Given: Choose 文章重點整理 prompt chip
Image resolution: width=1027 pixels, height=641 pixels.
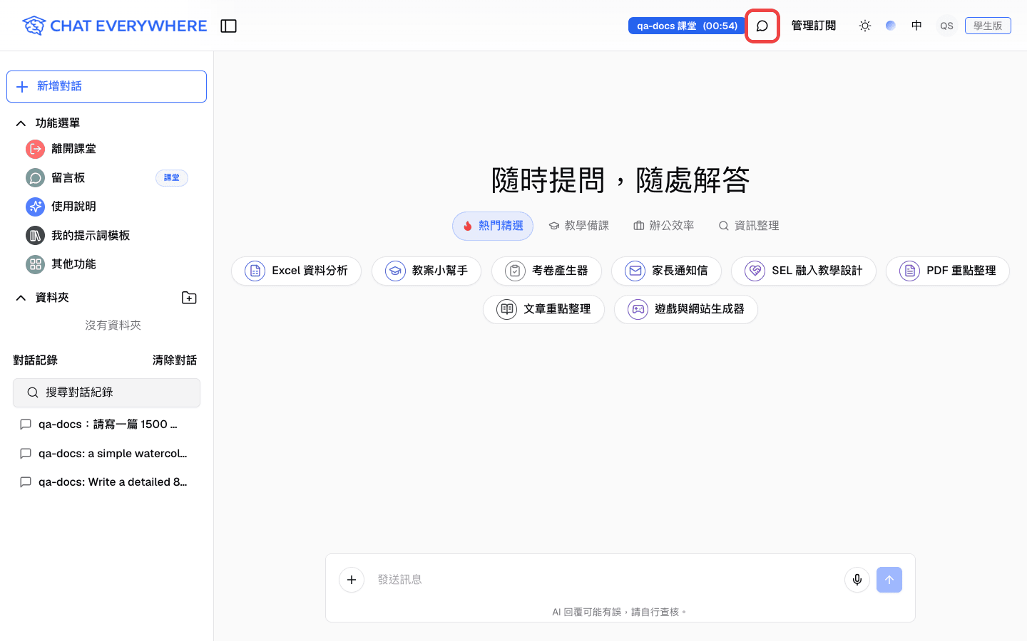Looking at the screenshot, I should pos(543,309).
